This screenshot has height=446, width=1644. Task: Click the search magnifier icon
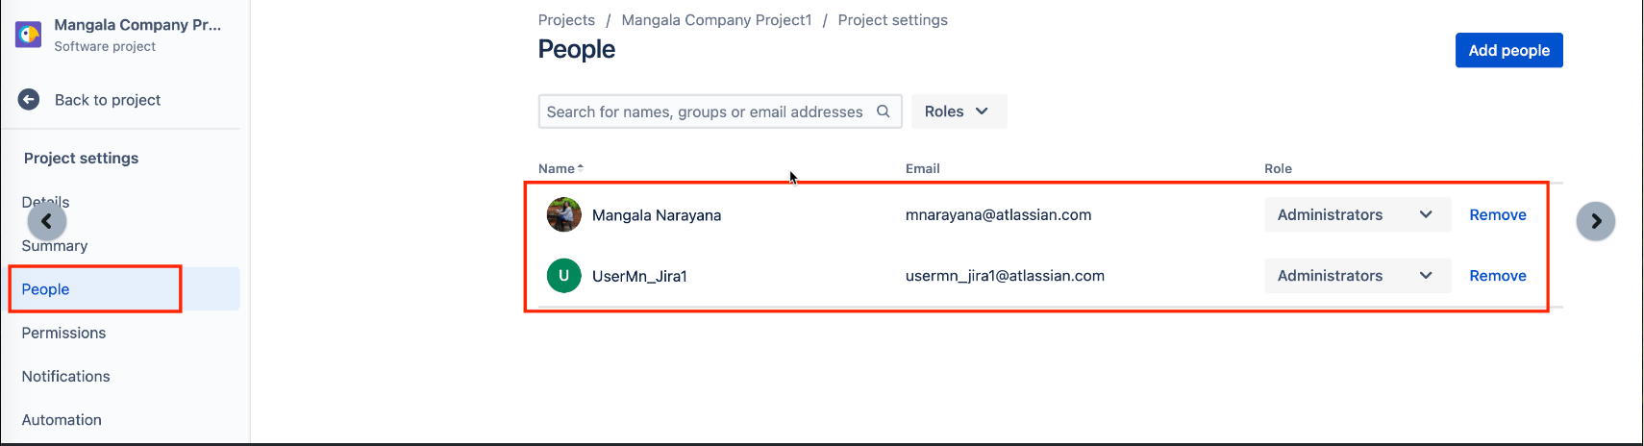(x=884, y=111)
